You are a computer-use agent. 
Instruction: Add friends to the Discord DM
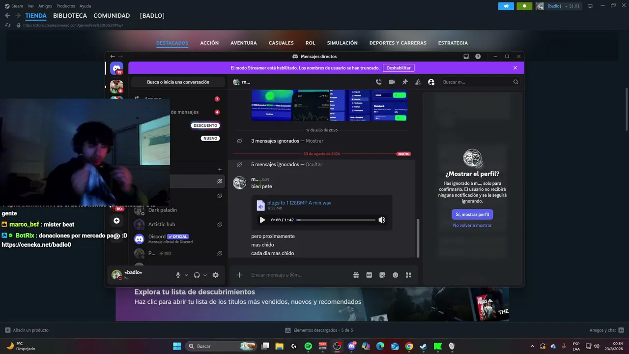pos(418,82)
